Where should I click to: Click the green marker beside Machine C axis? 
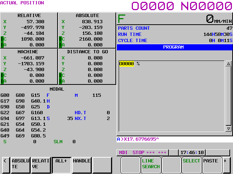click(x=2, y=75)
